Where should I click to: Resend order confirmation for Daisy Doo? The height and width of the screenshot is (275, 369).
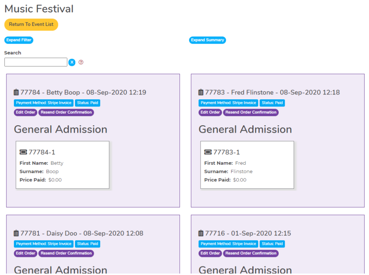click(x=66, y=253)
